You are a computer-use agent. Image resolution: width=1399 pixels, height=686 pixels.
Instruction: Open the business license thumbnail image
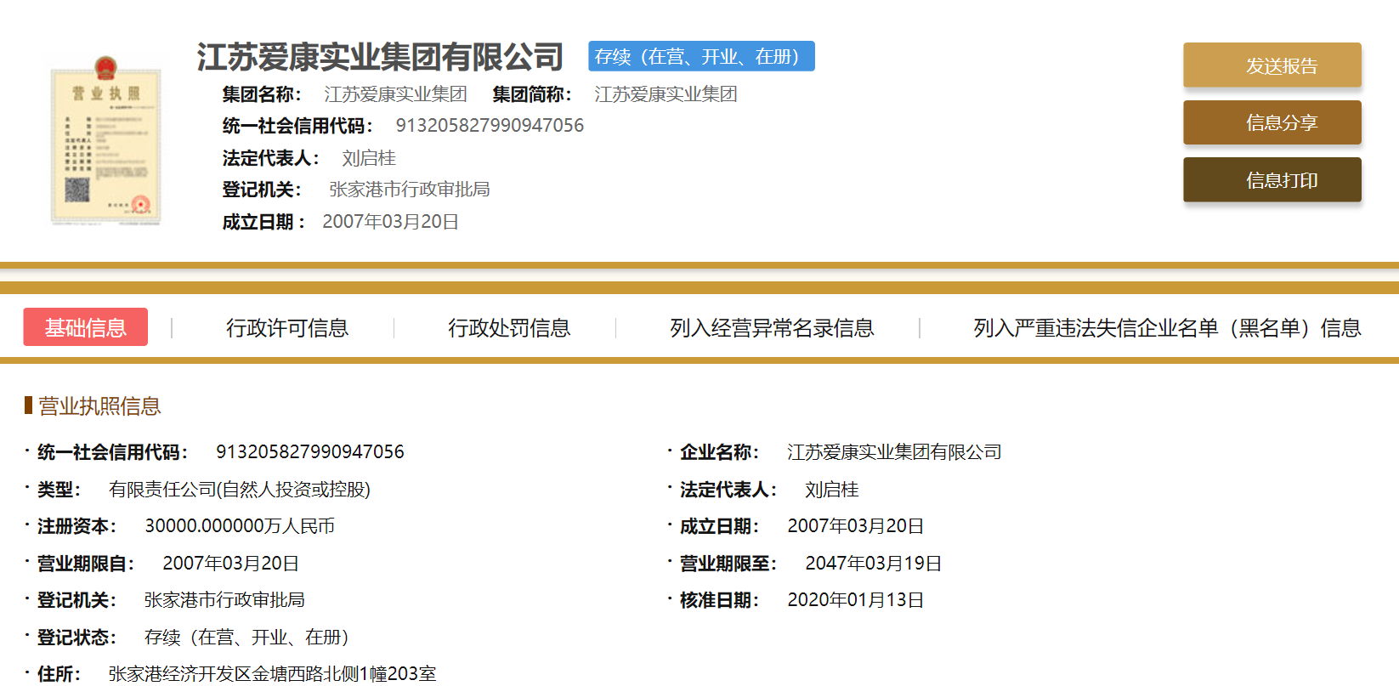106,141
